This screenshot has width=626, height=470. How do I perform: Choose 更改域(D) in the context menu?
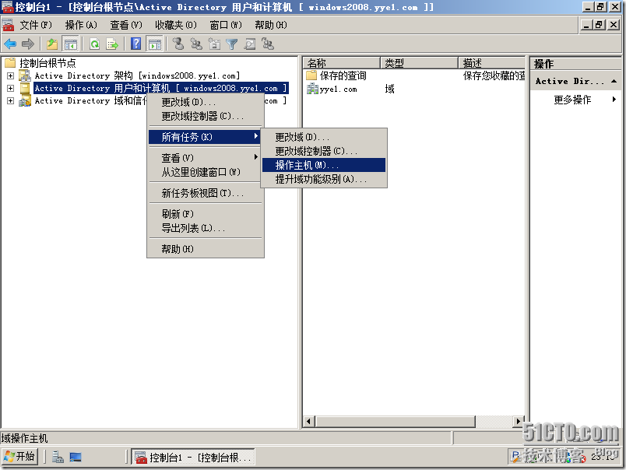click(206, 102)
